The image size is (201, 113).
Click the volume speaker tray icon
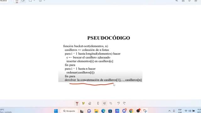(x=190, y=111)
